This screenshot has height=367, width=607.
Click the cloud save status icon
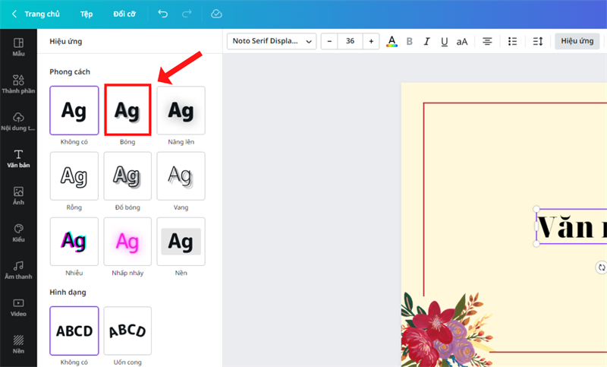tap(216, 14)
